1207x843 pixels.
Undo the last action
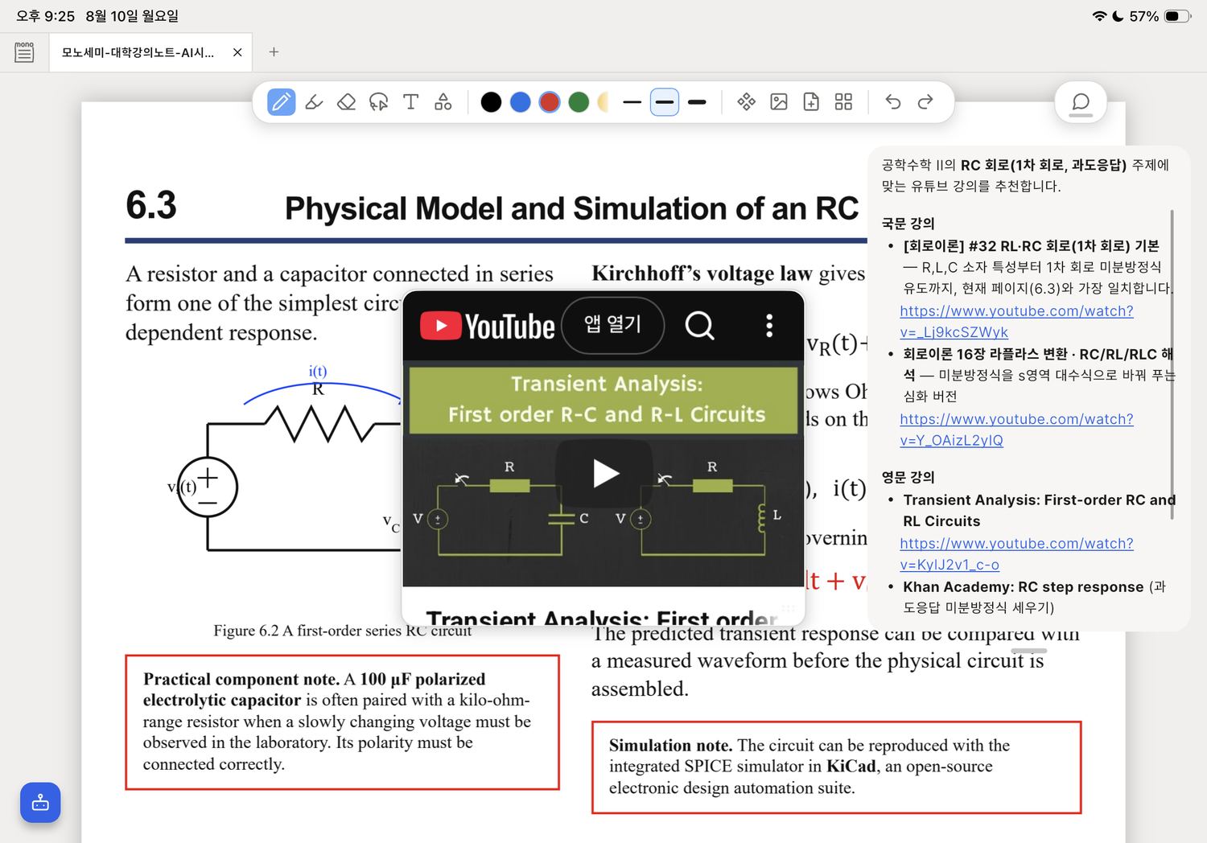pyautogui.click(x=893, y=101)
